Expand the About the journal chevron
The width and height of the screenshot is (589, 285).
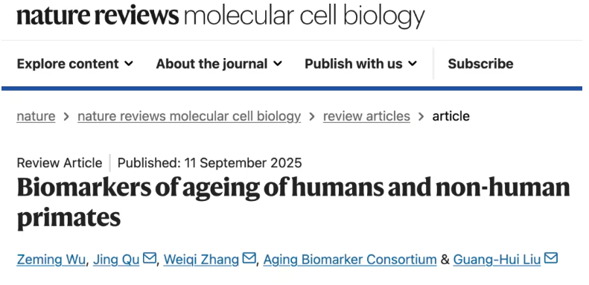(278, 64)
